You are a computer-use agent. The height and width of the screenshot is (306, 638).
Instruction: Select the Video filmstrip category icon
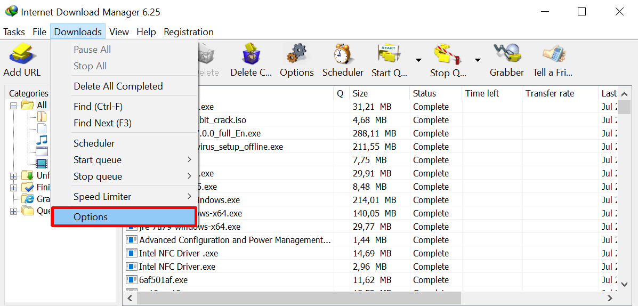coord(42,164)
